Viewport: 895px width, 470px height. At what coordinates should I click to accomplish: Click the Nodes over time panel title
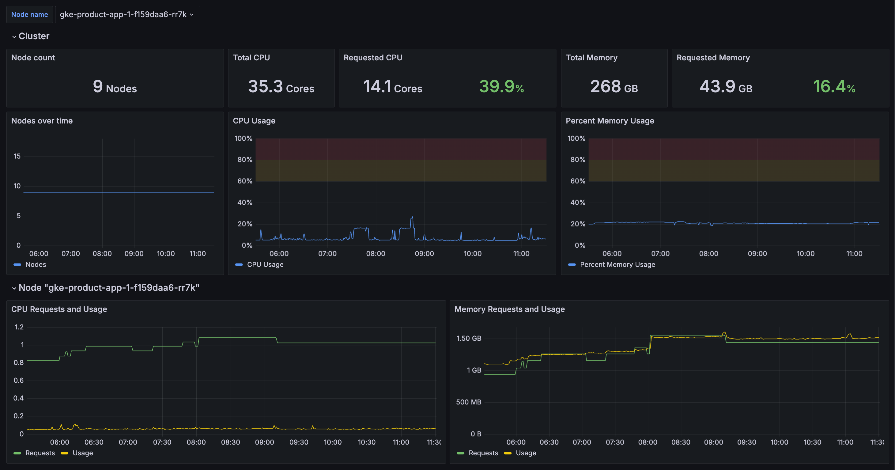[x=42, y=121]
